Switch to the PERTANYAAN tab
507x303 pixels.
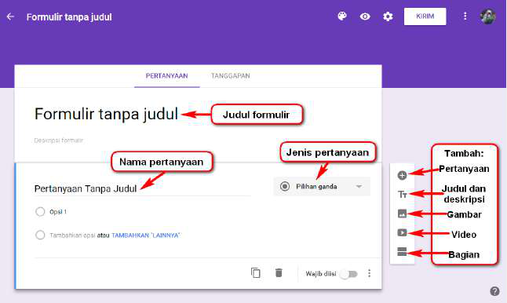click(167, 76)
